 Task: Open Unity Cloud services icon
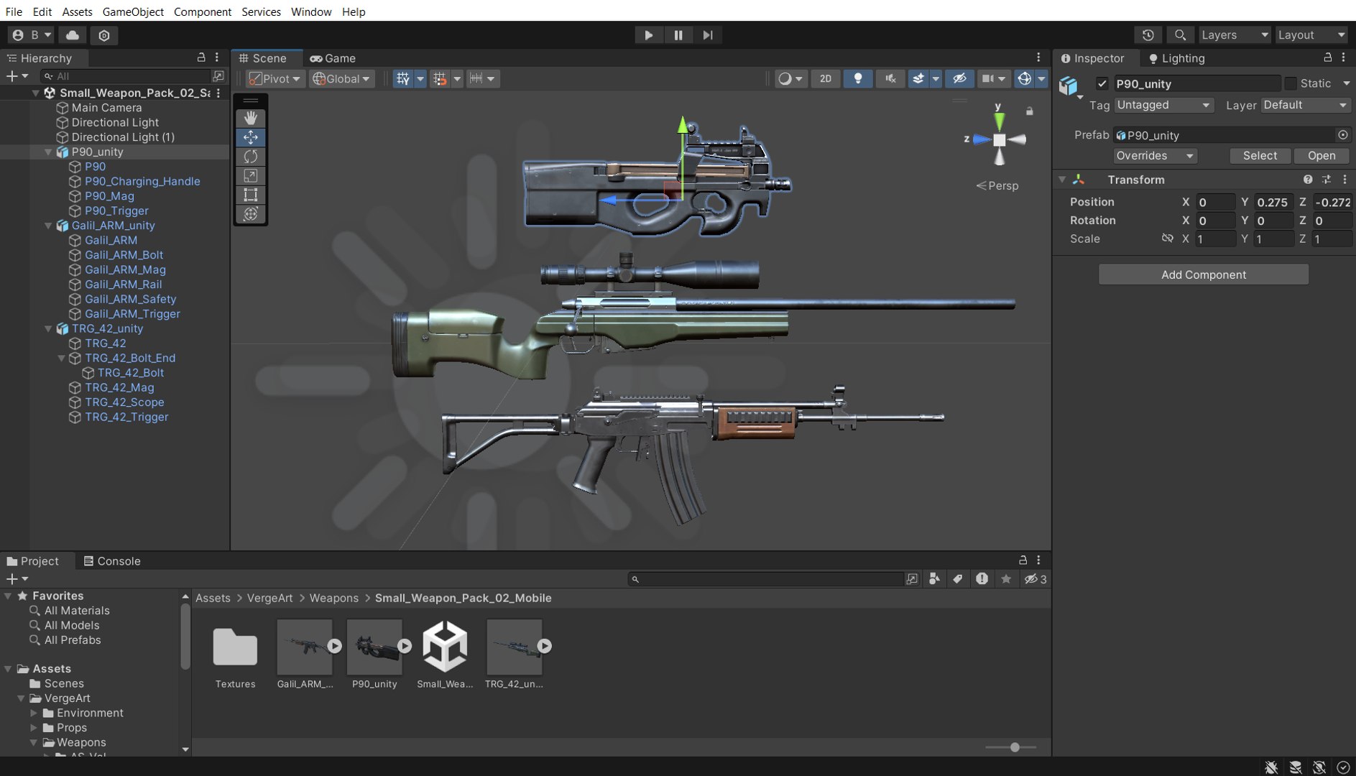coord(73,34)
